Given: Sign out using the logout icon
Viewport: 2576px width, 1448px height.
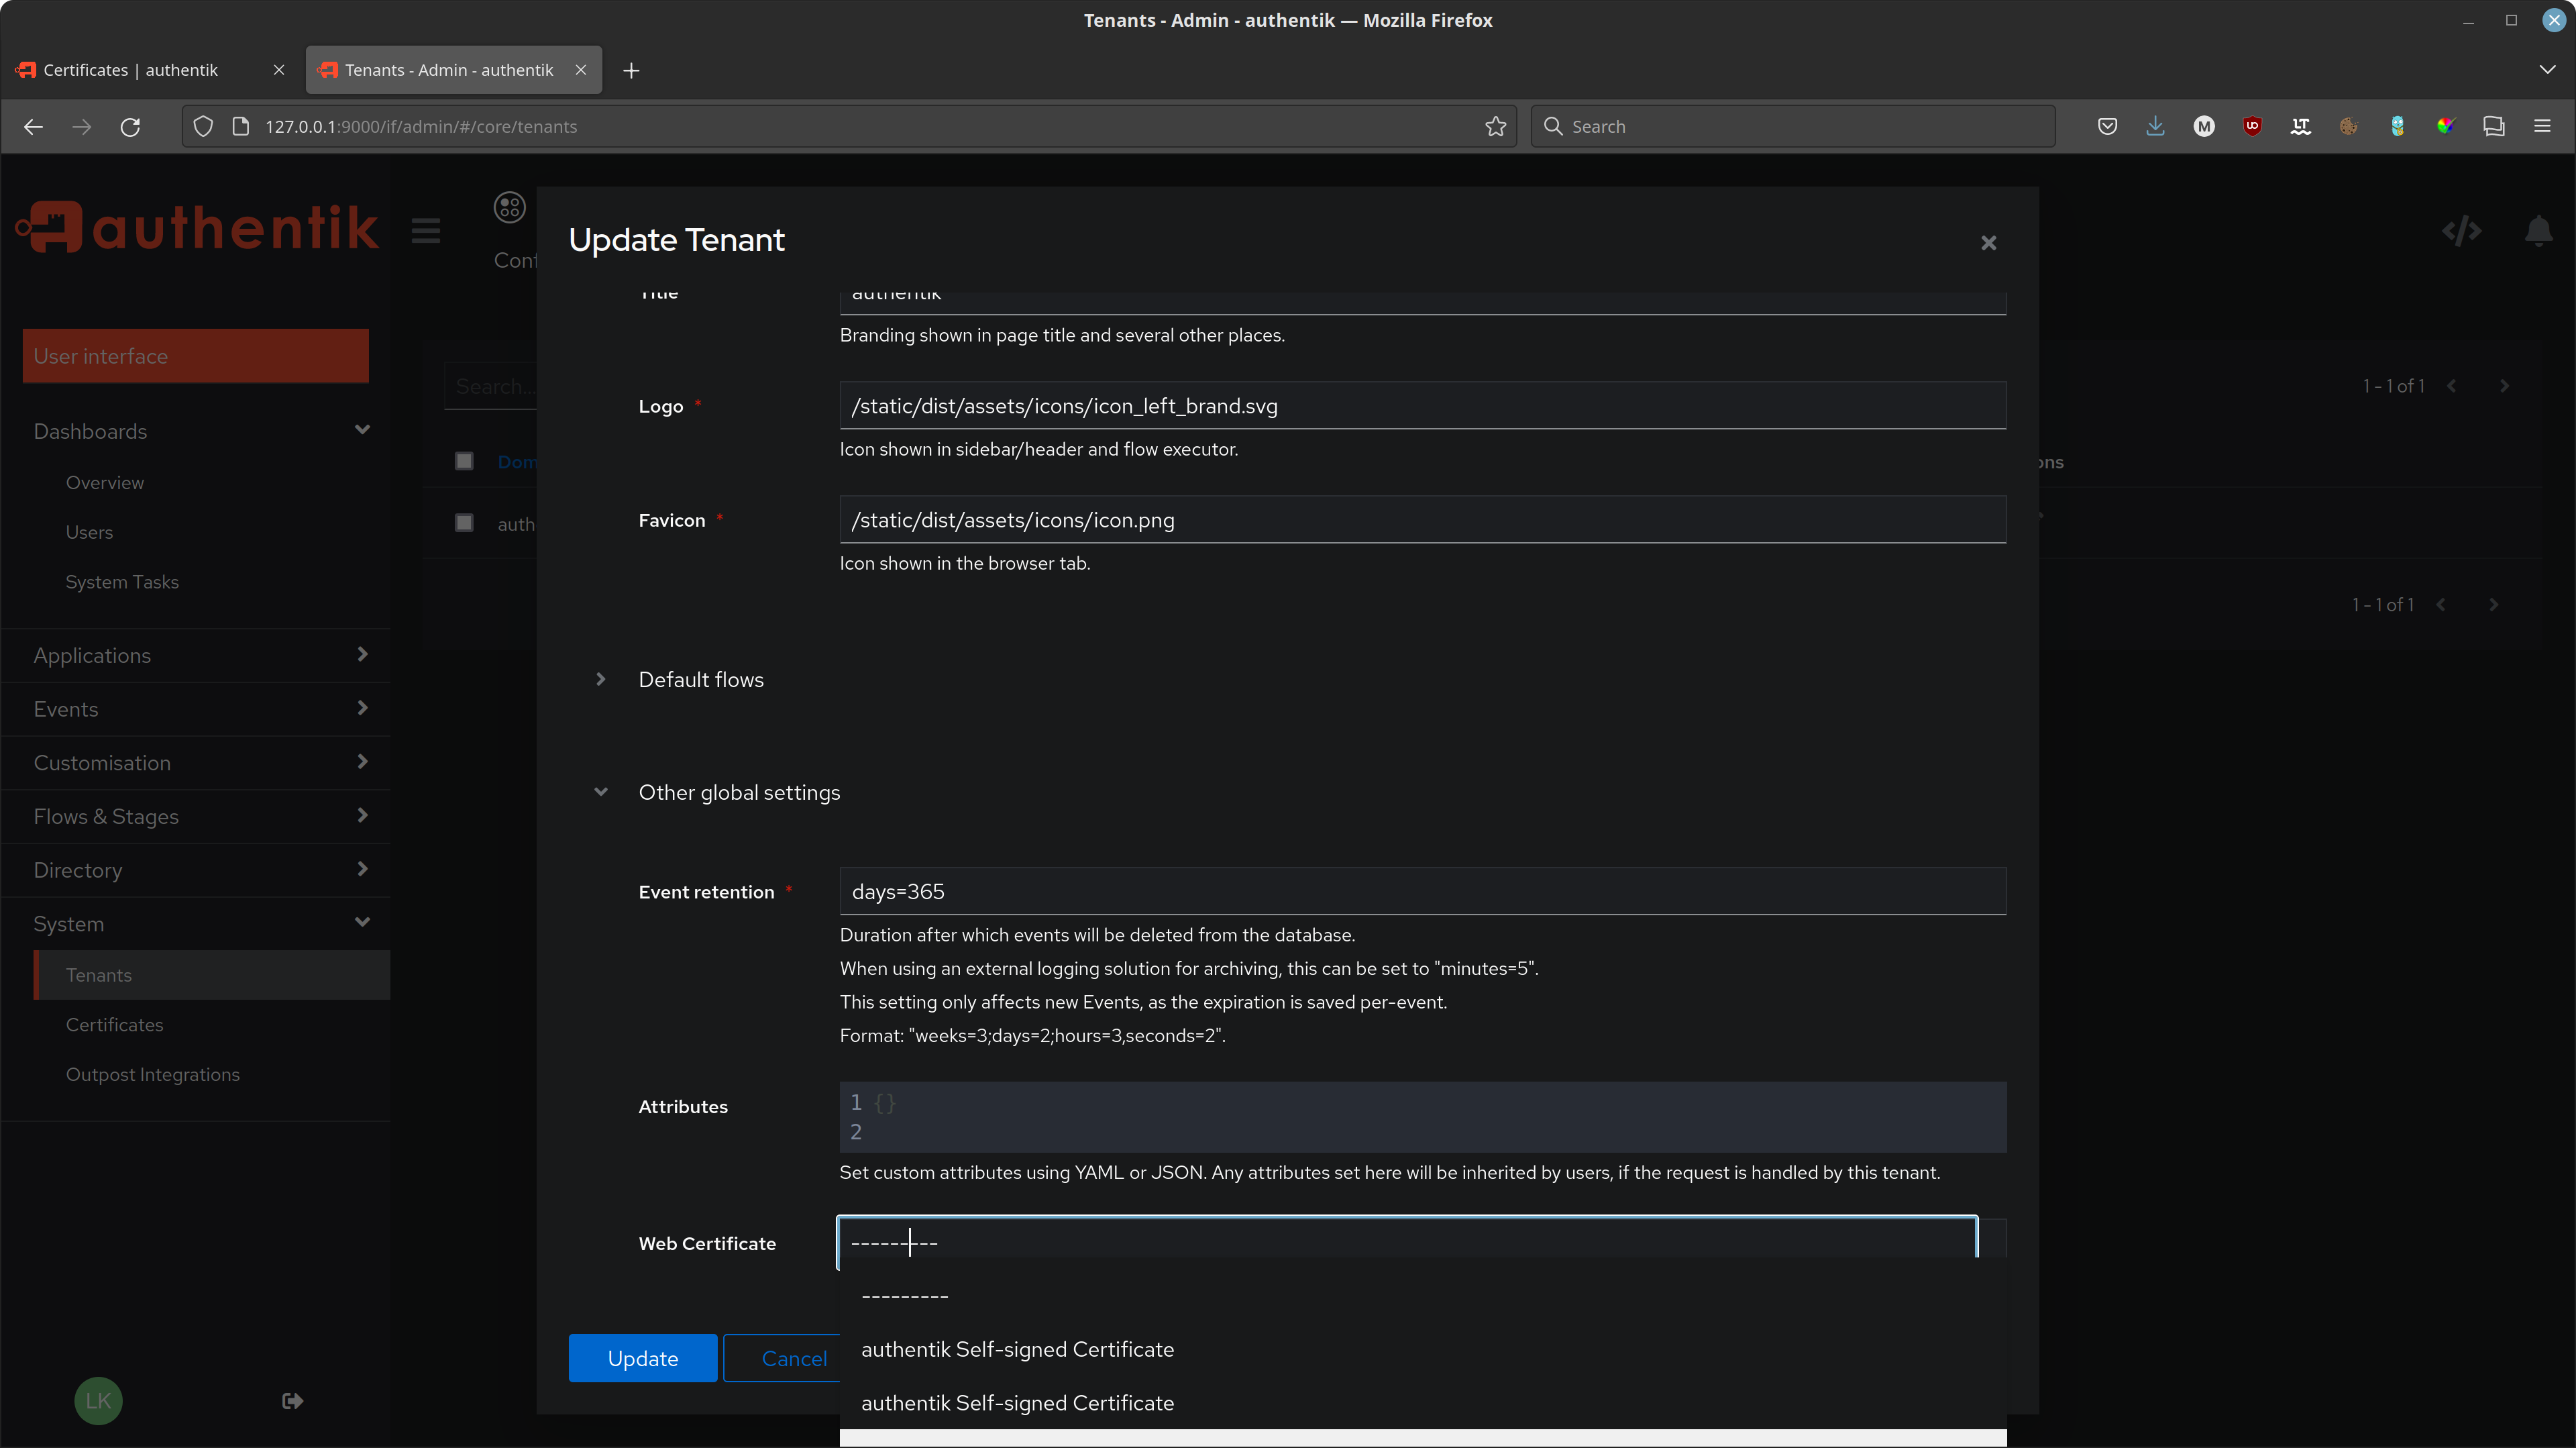Looking at the screenshot, I should pyautogui.click(x=291, y=1400).
